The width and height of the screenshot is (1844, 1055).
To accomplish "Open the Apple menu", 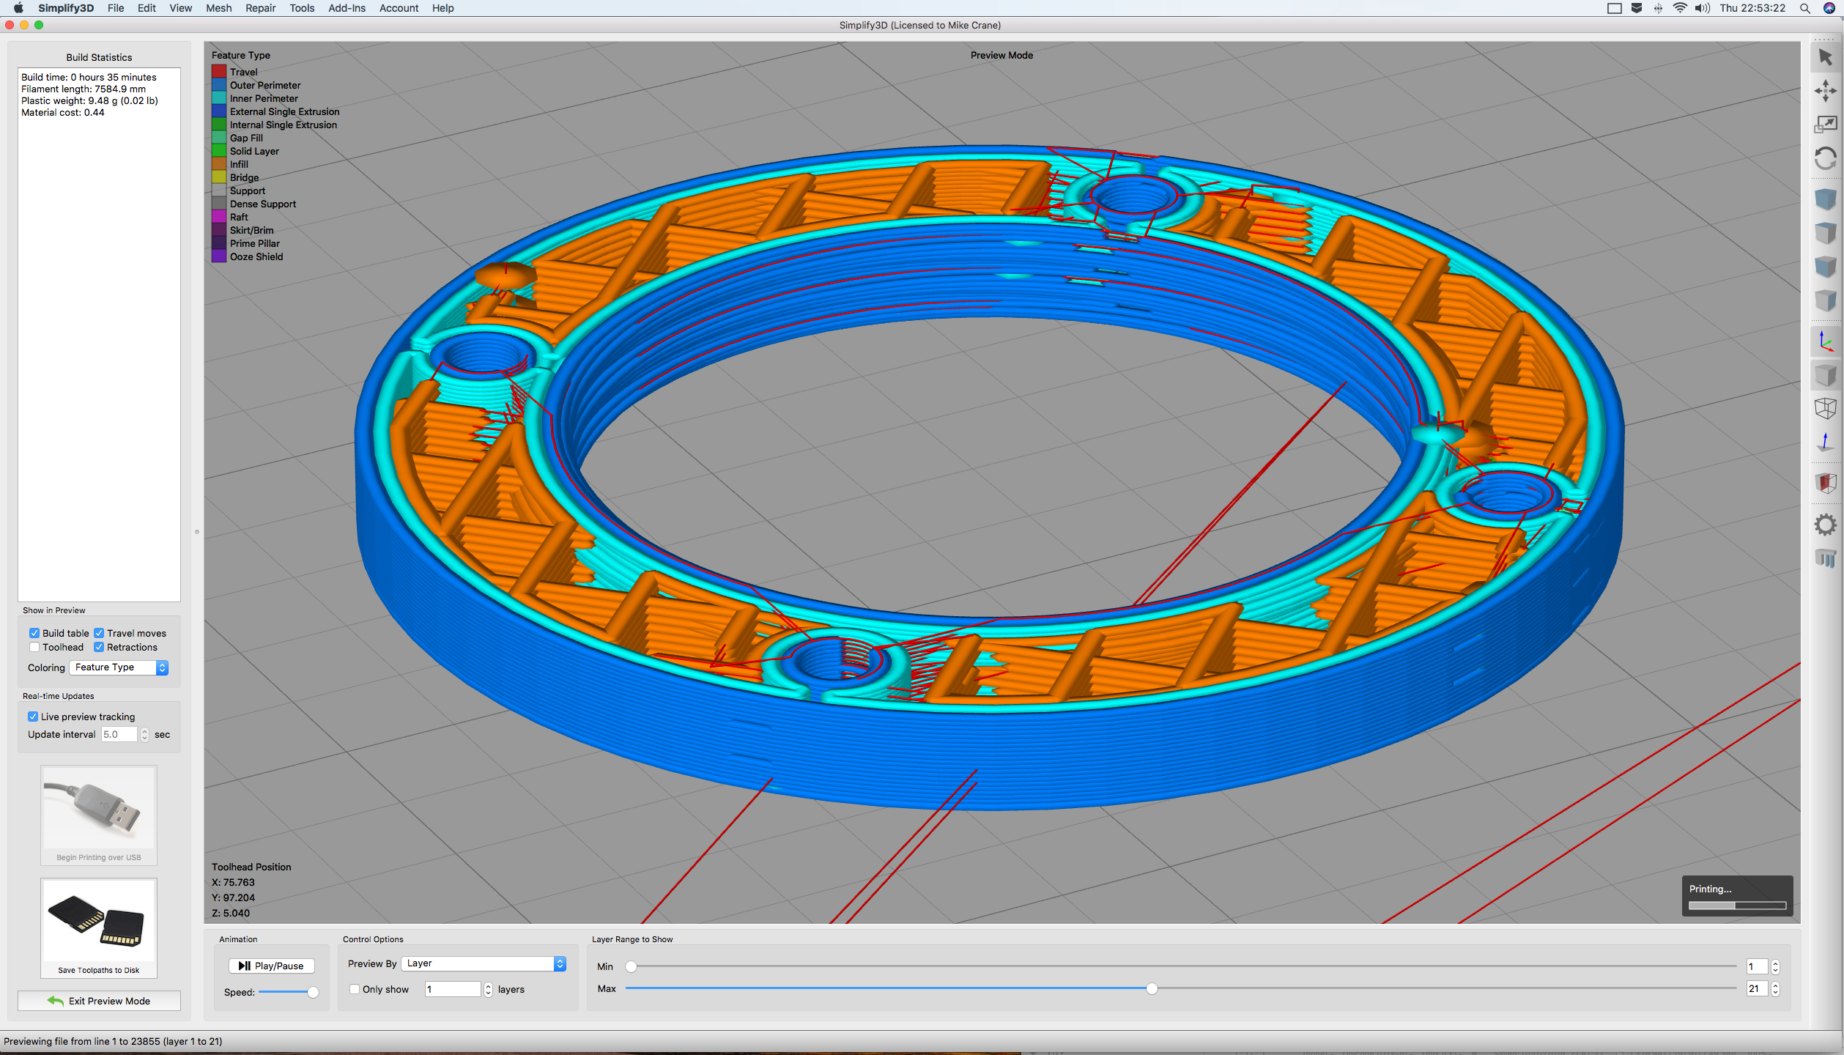I will [x=18, y=8].
